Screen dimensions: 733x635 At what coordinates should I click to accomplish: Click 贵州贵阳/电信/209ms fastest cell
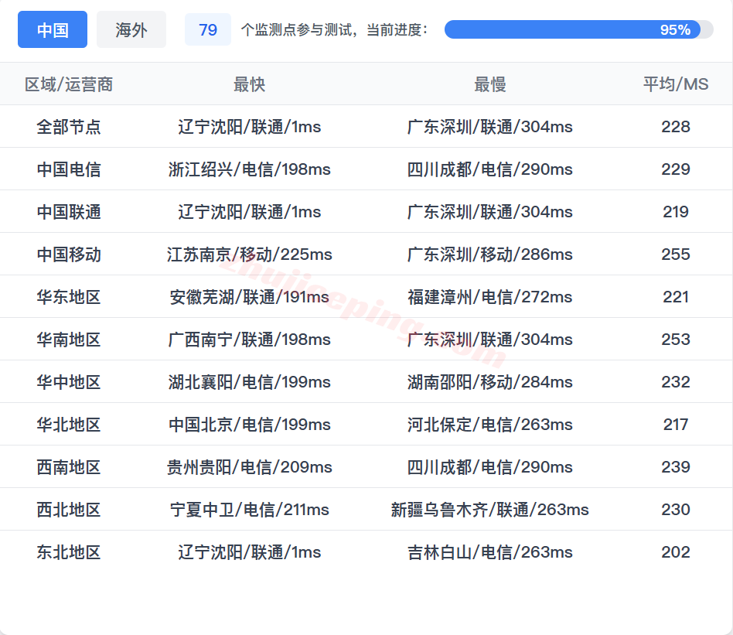pos(249,467)
